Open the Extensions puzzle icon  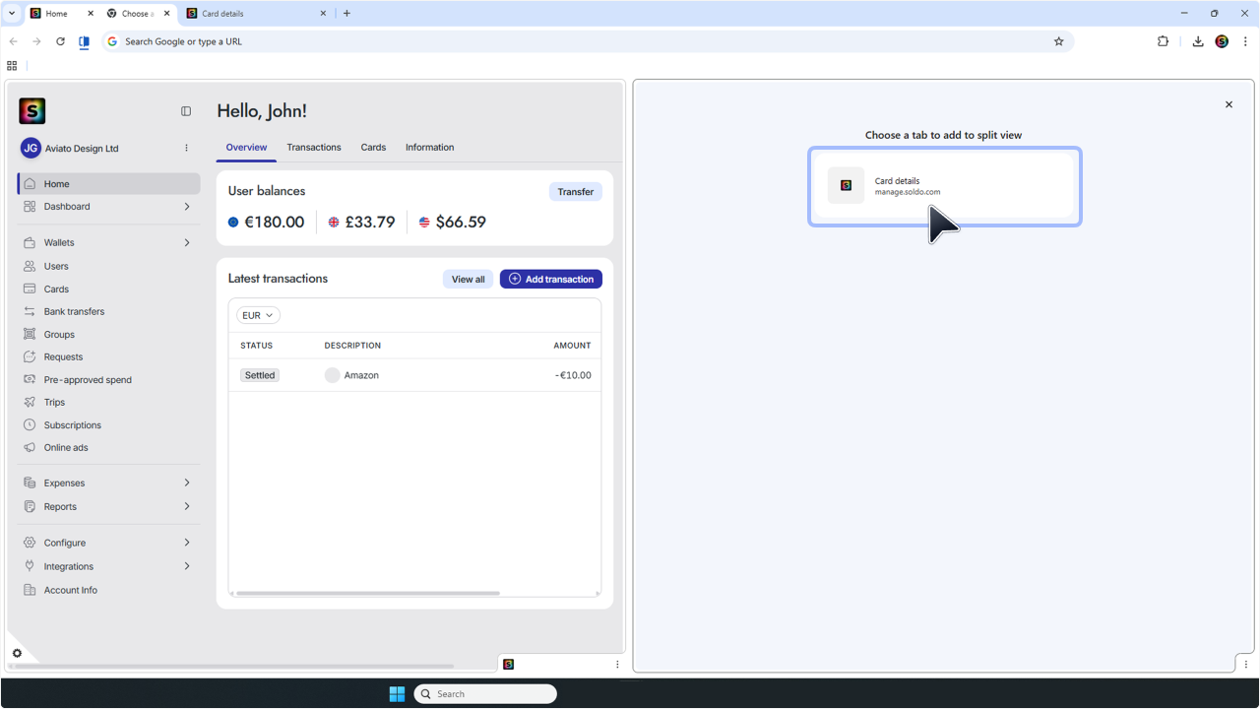(x=1164, y=41)
